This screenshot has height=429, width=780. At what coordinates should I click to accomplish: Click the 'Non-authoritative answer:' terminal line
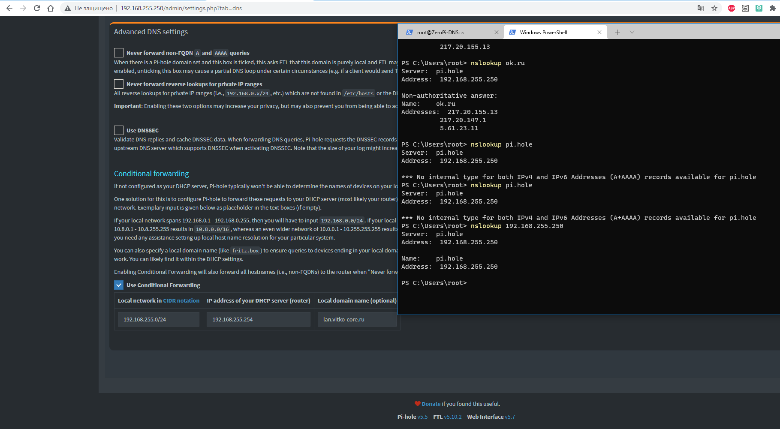[449, 96]
